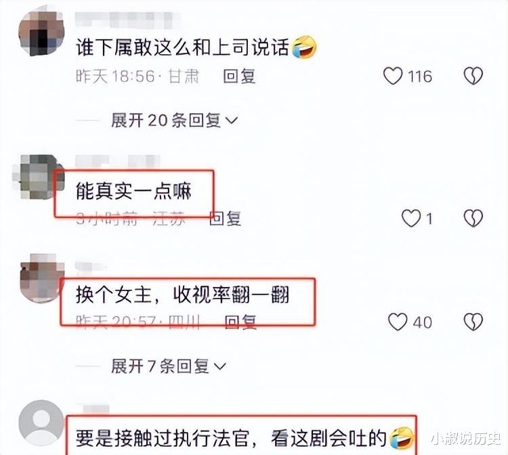The image size is (508, 455).
Task: Tap broken heart on 能真实一点嘛 comment
Action: point(473,218)
